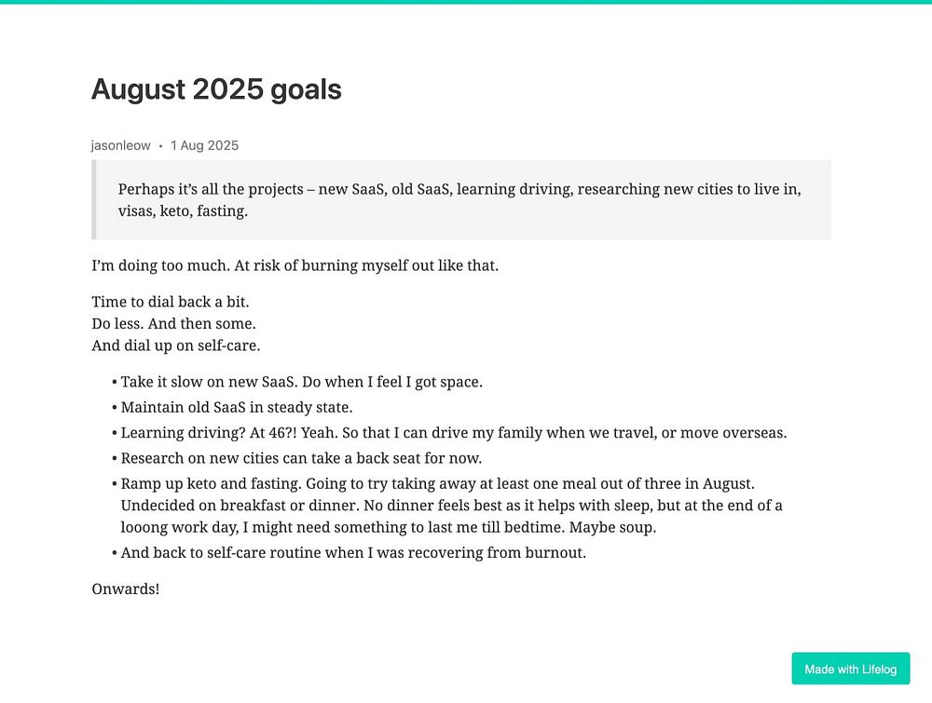
Task: Click the "Made with Lifelog" button
Action: [850, 669]
